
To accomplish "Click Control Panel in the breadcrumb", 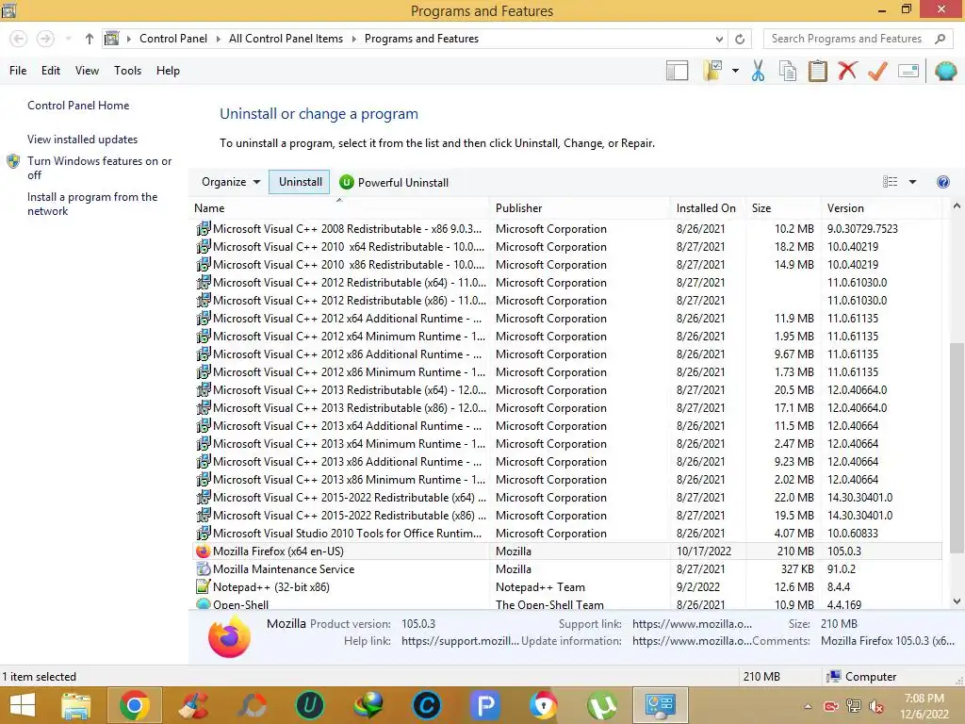I will click(x=173, y=38).
